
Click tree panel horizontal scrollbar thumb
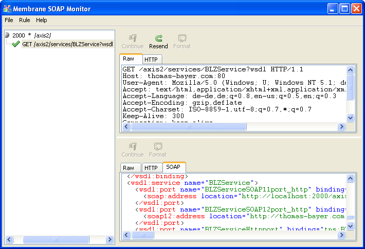[x=56, y=239]
